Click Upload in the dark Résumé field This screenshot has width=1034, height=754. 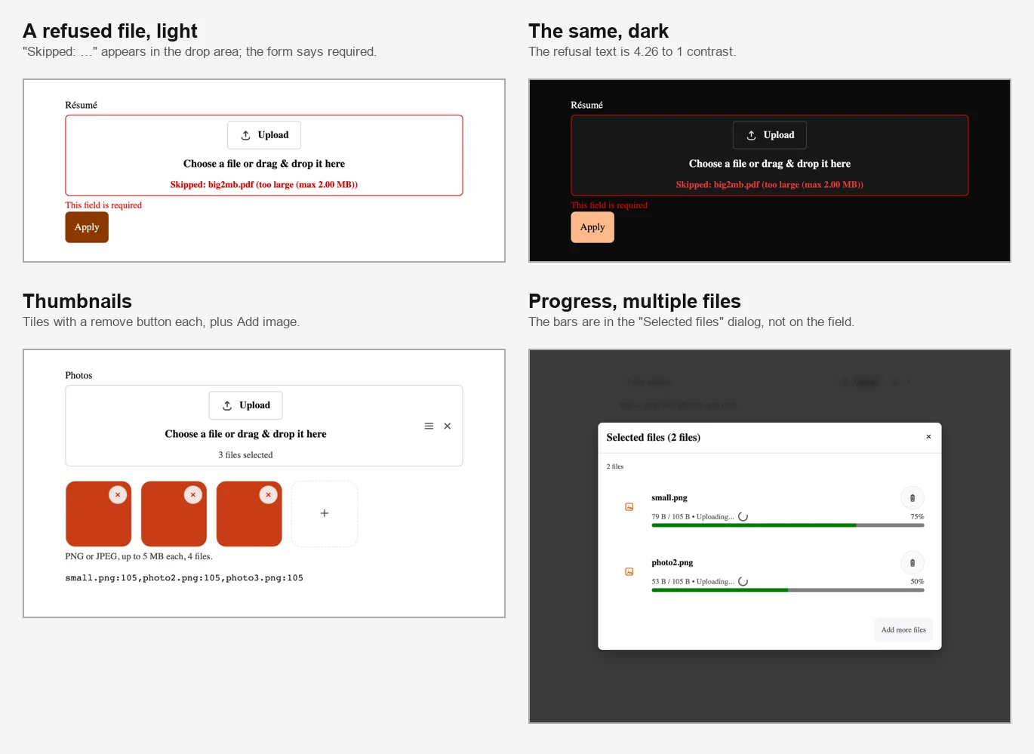(x=770, y=135)
